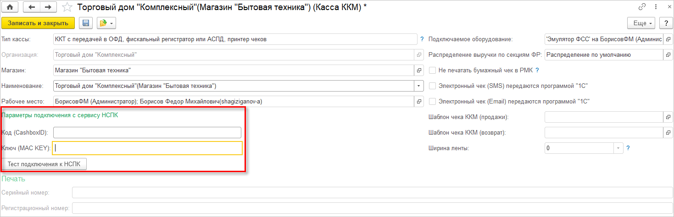The image size is (674, 217).
Task: Save using the floppy disk icon
Action: (x=85, y=23)
